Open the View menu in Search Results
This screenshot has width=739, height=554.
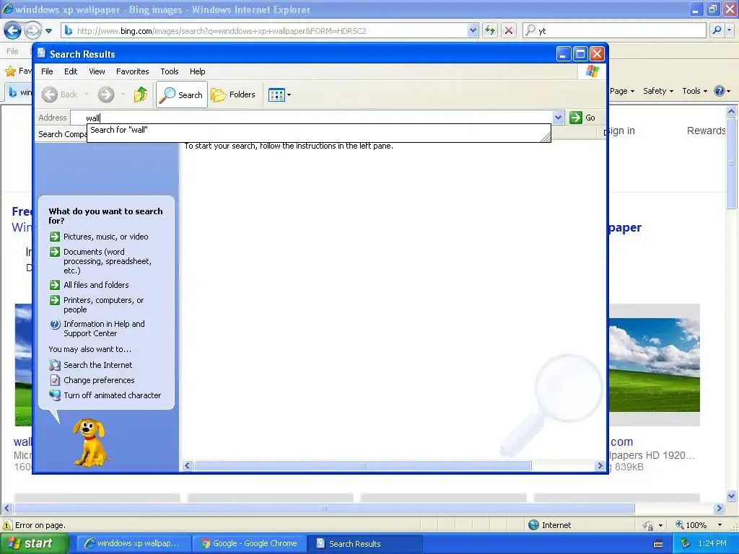pyautogui.click(x=97, y=71)
